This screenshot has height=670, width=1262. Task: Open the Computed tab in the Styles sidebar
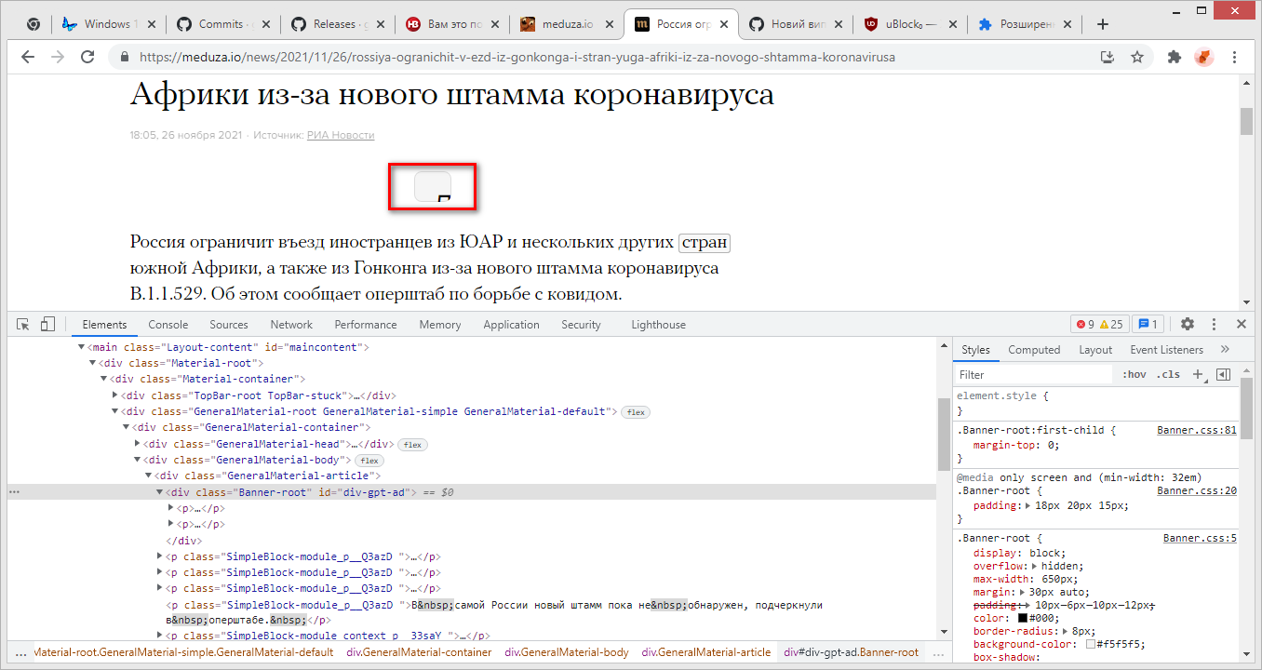(1034, 349)
